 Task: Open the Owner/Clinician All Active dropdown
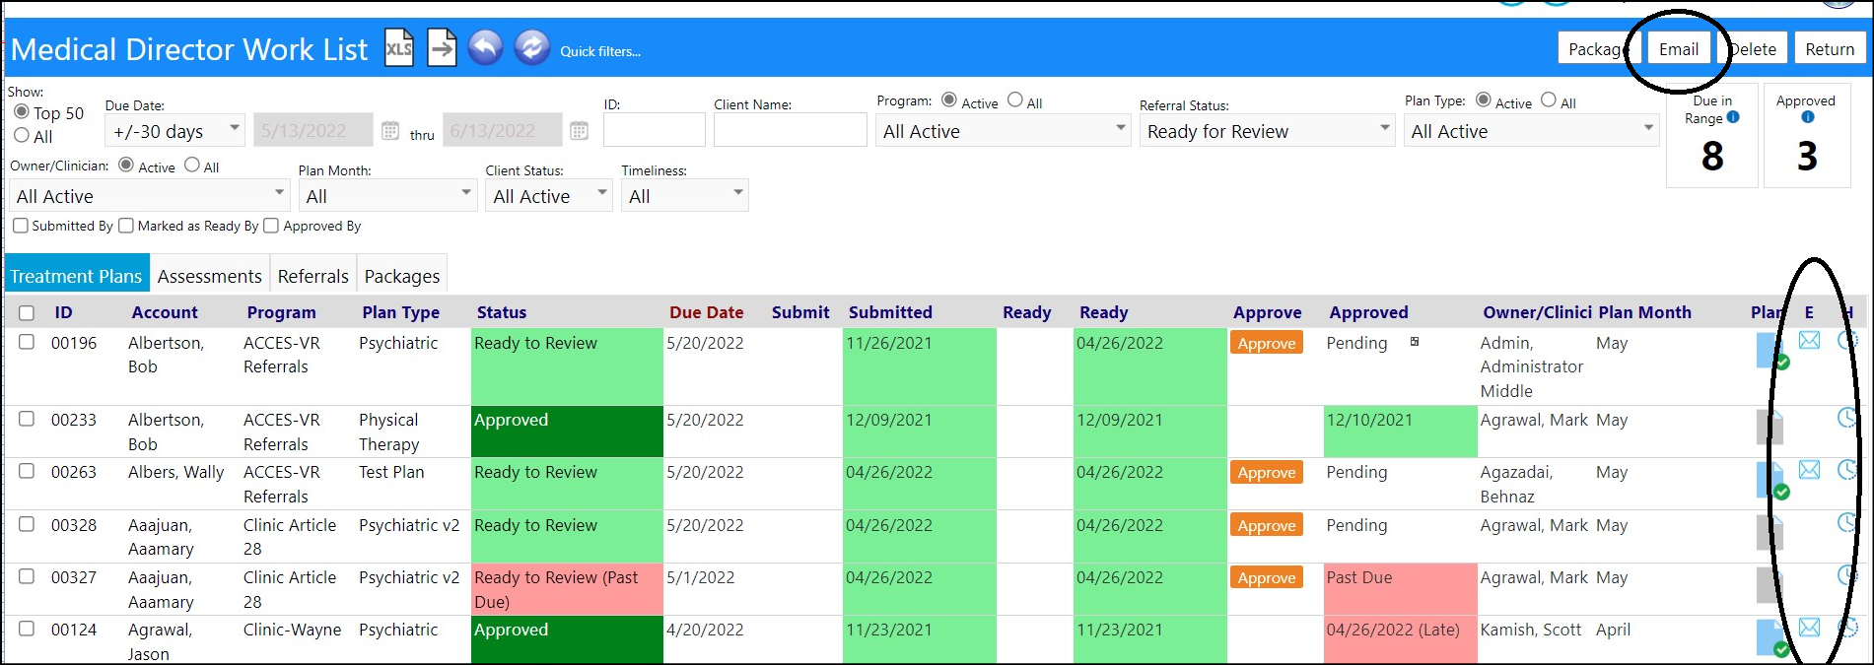point(149,195)
